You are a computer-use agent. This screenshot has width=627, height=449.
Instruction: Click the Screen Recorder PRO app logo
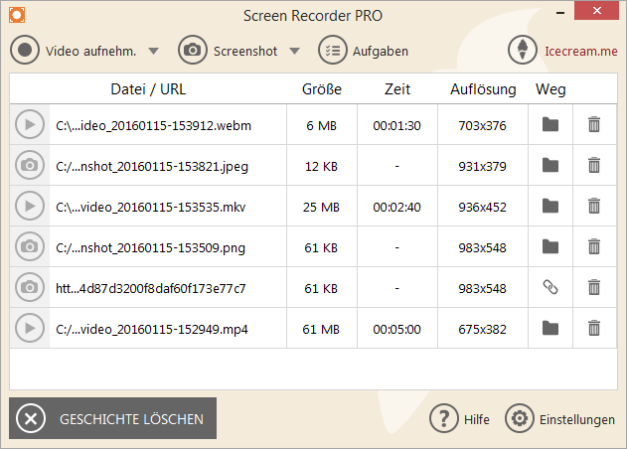(17, 15)
